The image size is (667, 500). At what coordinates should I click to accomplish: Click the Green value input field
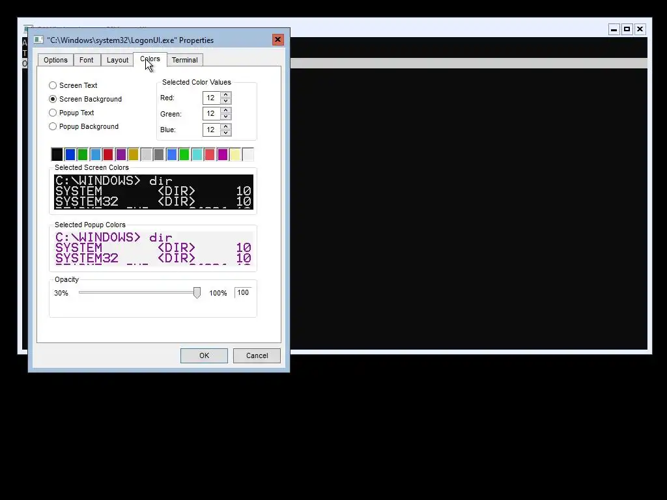pos(212,113)
